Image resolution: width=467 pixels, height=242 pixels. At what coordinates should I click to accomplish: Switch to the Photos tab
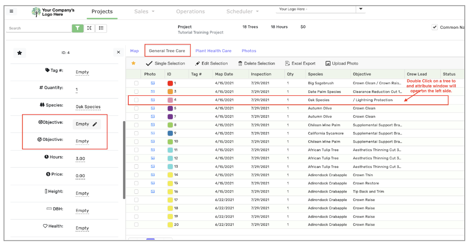[x=249, y=51]
